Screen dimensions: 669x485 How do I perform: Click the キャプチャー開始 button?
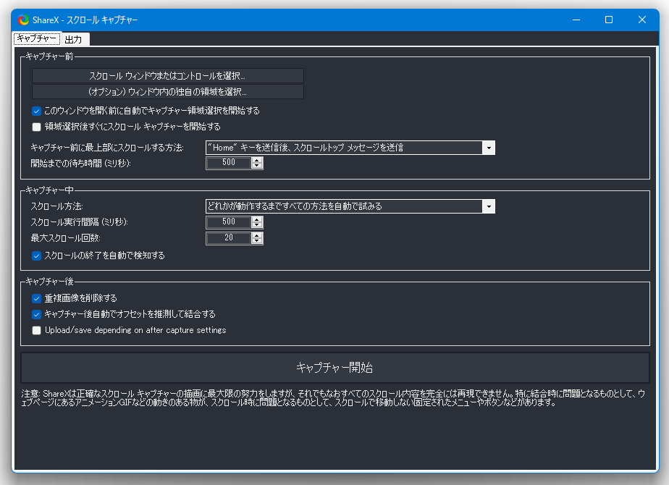[335, 368]
